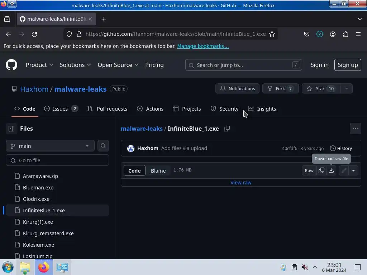Copy raw file contents icon
Screen dimensions: 367x275
pos(321,170)
